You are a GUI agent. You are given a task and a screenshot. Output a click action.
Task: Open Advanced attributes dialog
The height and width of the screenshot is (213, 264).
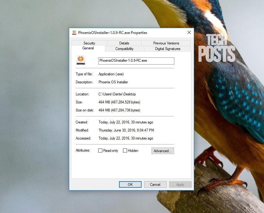click(163, 151)
